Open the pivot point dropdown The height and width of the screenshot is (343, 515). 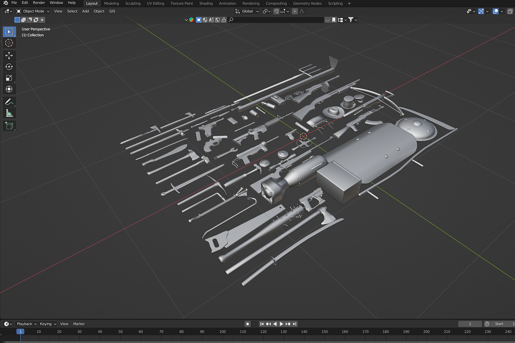267,11
